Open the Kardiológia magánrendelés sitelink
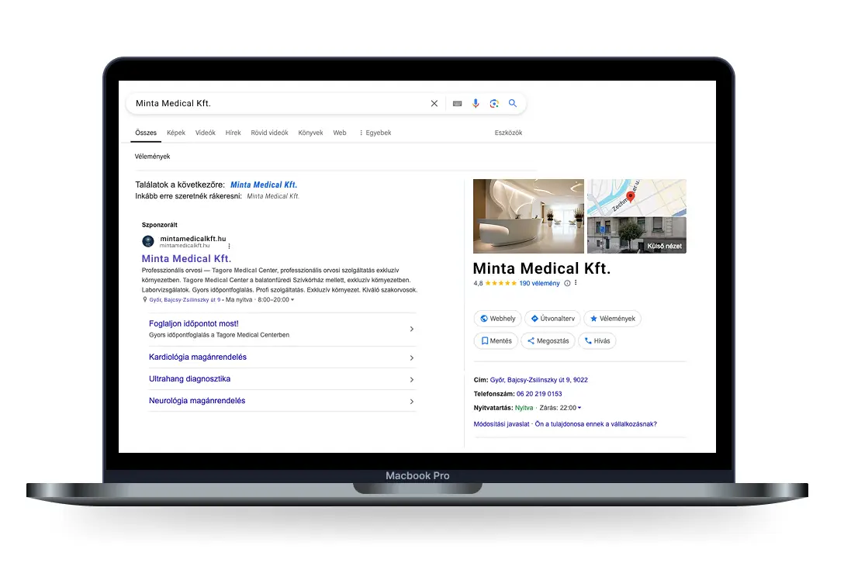The image size is (851, 573). click(198, 357)
